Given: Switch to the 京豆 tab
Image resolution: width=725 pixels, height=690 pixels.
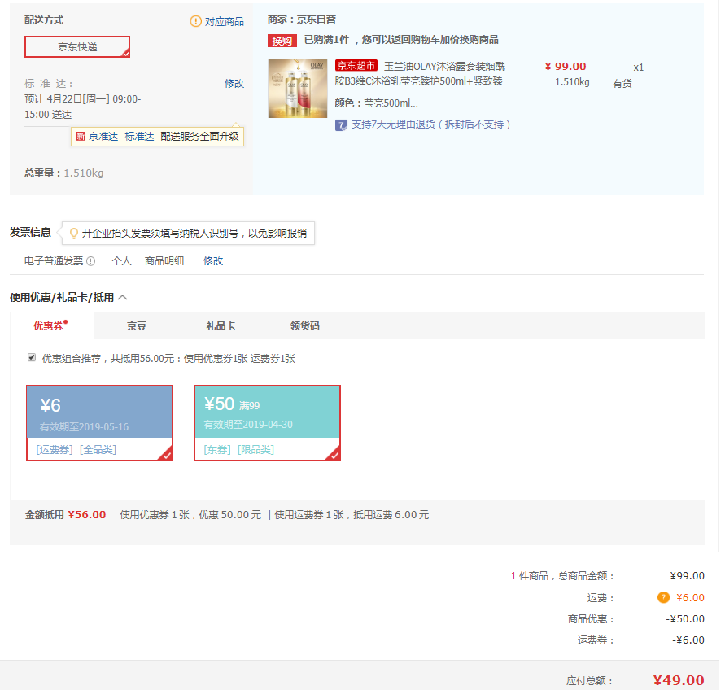Looking at the screenshot, I should pos(137,326).
